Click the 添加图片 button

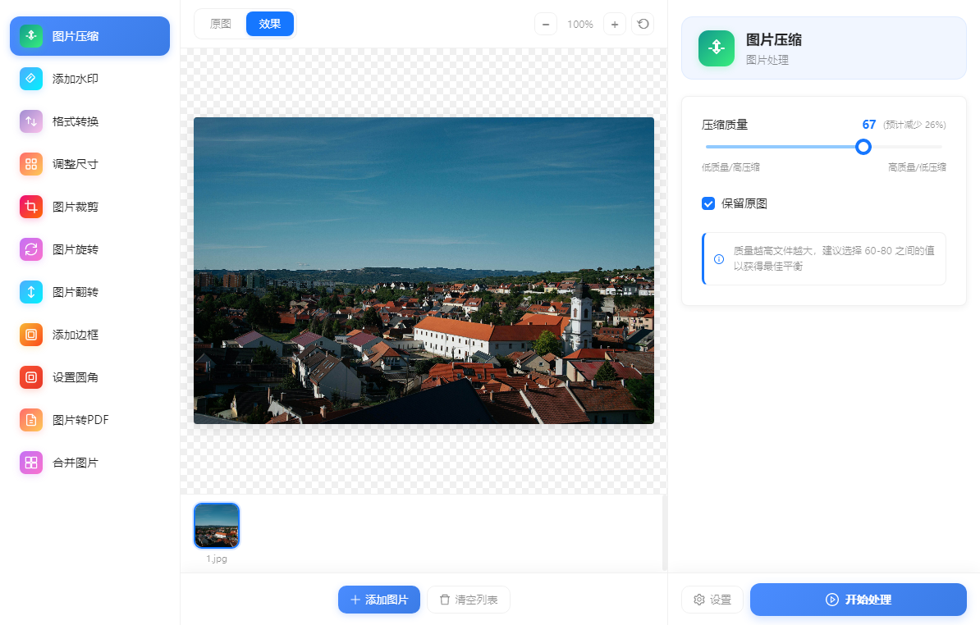click(378, 600)
